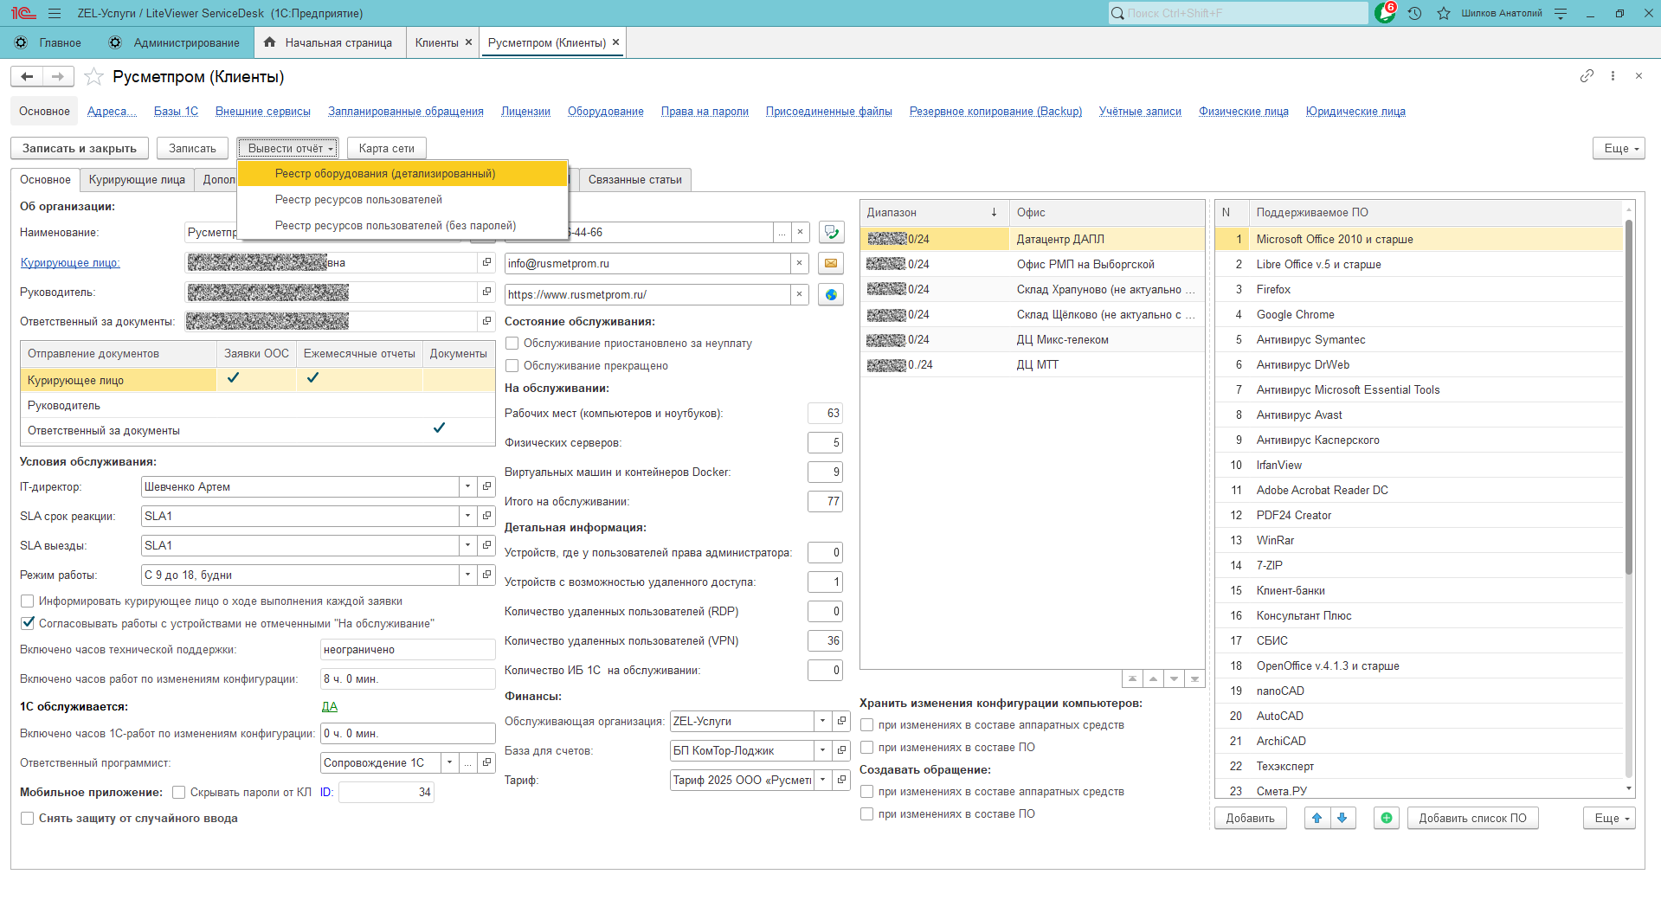Move software item up with blue arrow

1317,818
